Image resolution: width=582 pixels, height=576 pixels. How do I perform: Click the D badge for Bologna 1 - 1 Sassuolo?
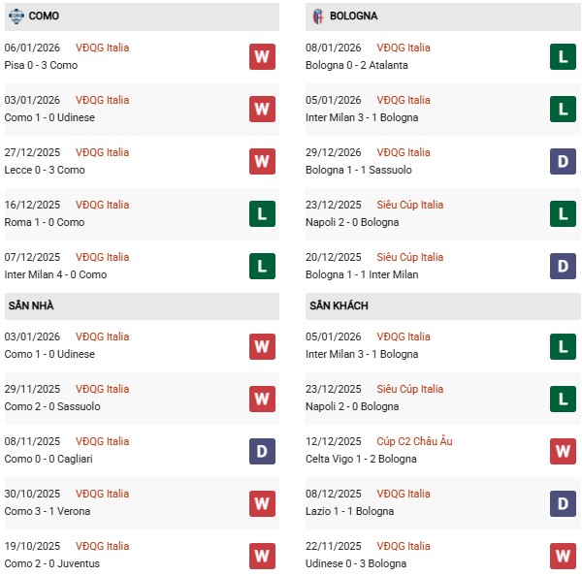coord(564,161)
